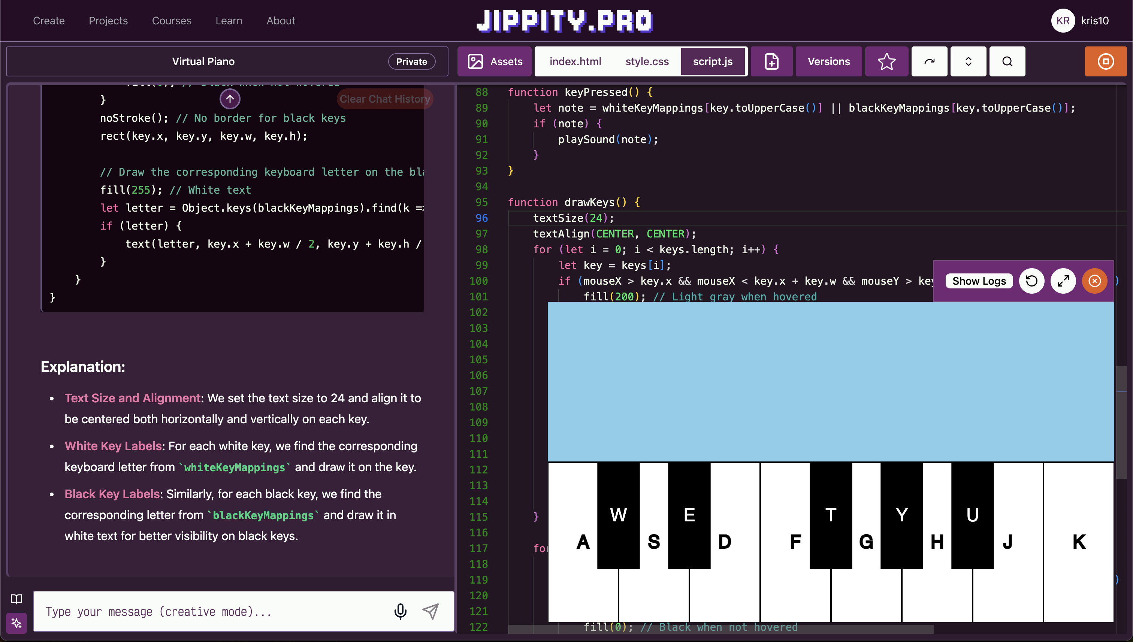Click the redo arrow icon in the toolbar

[929, 61]
